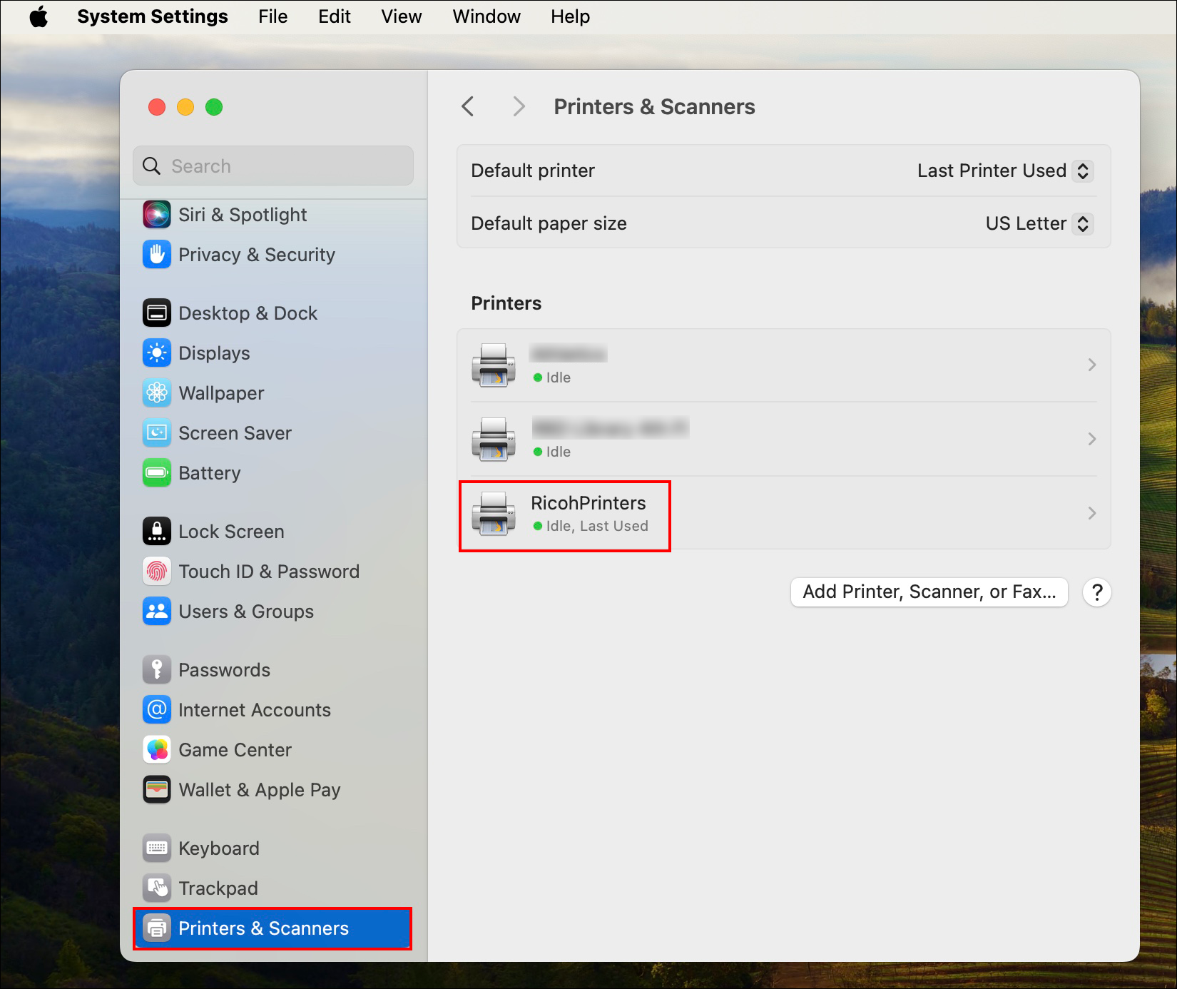Viewport: 1177px width, 989px height.
Task: Click the Printers & Scanners page title
Action: pos(654,106)
